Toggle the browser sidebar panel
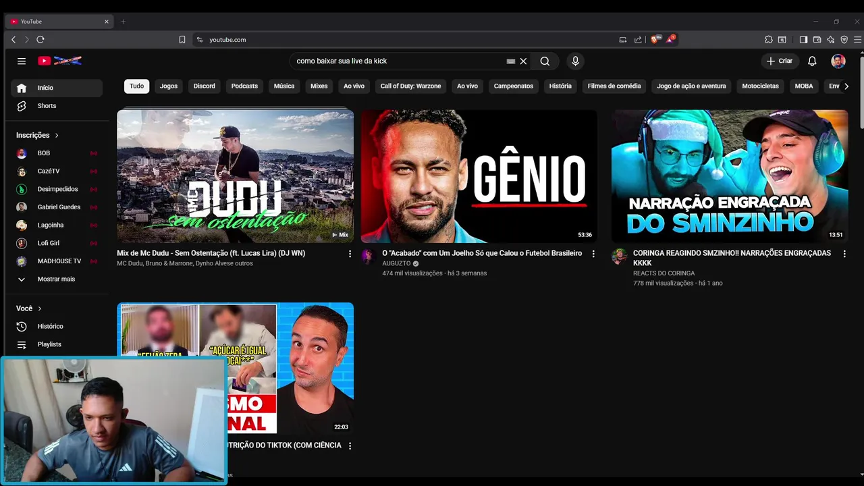 tap(803, 40)
